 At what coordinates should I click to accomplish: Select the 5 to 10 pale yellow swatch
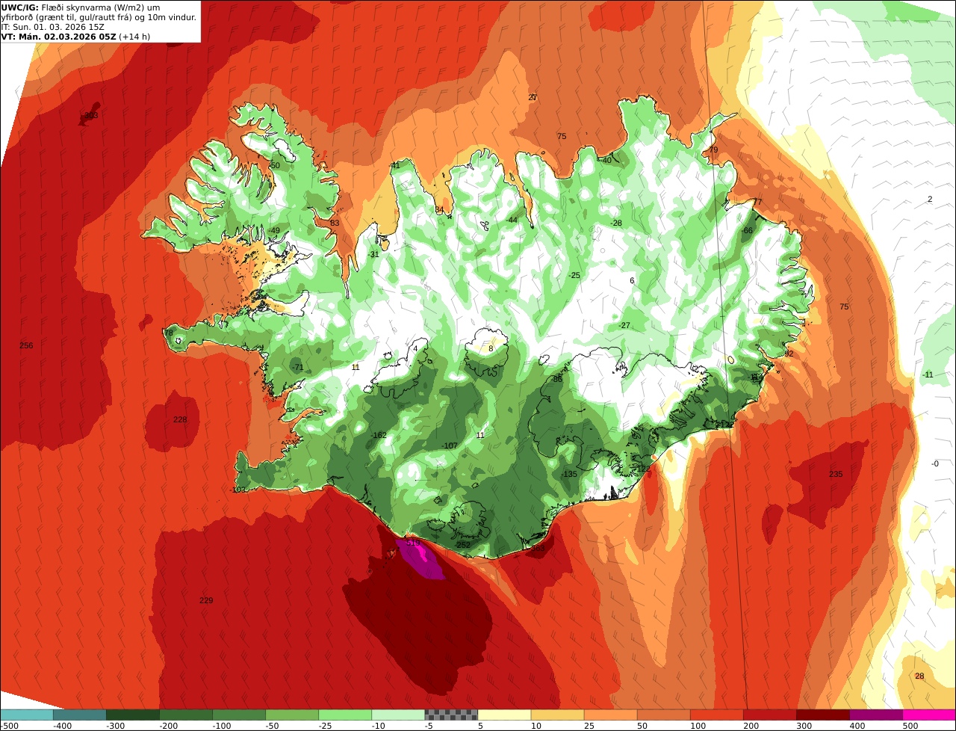point(504,715)
